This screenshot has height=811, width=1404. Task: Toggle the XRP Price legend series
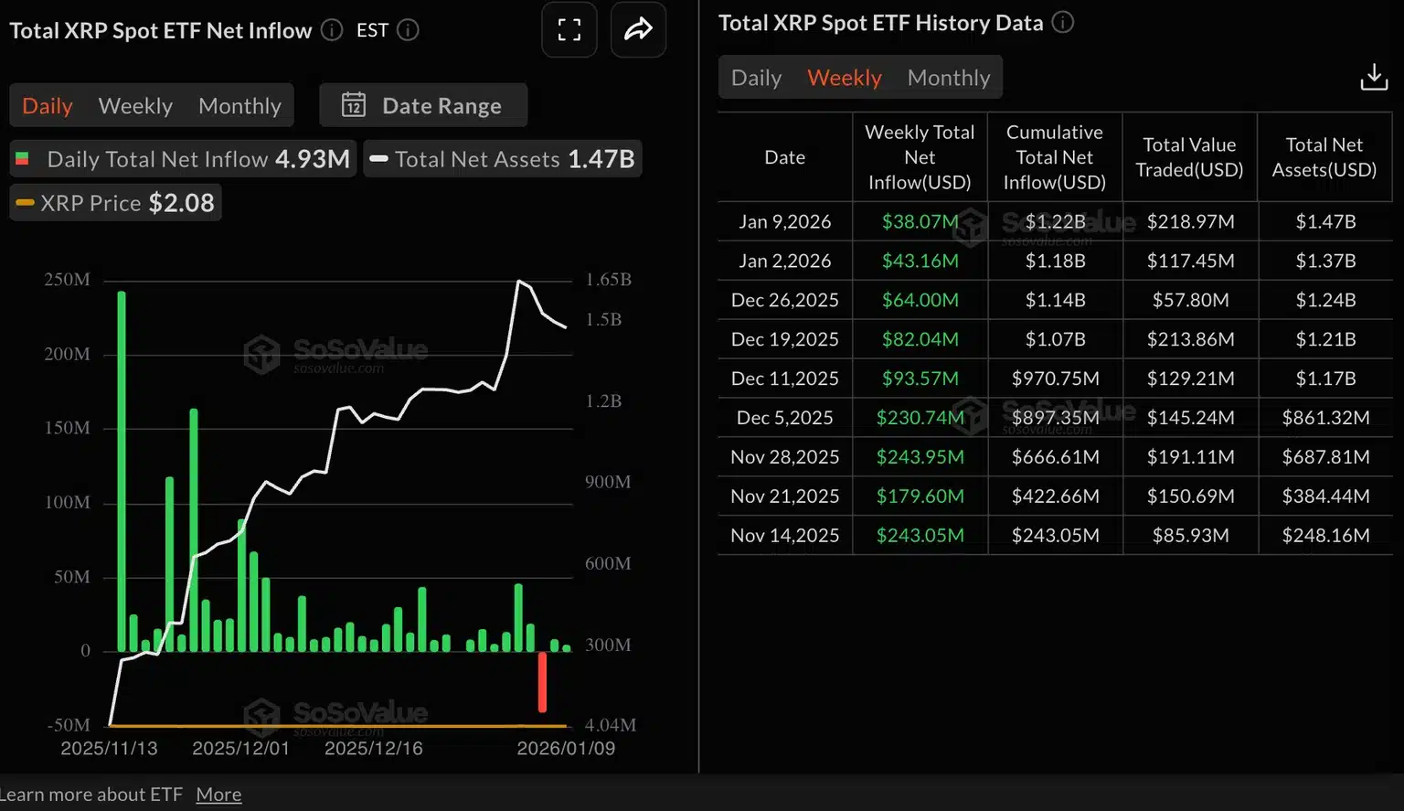[x=114, y=202]
